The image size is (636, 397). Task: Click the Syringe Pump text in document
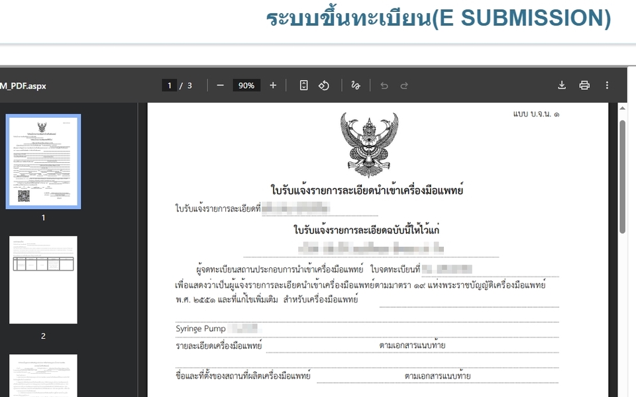(201, 329)
